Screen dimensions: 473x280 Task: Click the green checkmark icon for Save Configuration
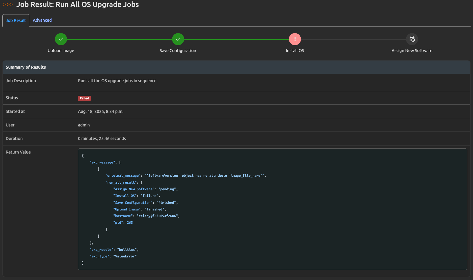pos(178,39)
